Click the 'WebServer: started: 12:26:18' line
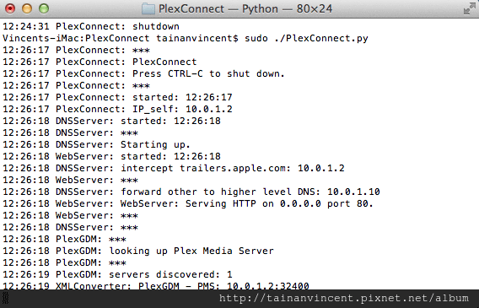The height and width of the screenshot is (308, 479). coord(111,156)
